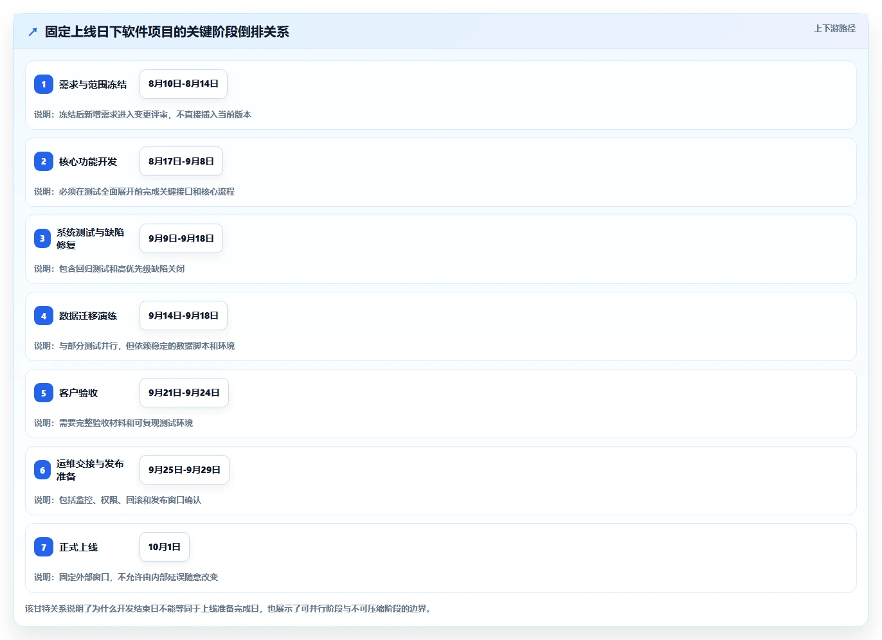The height and width of the screenshot is (640, 882).
Task: Click the 正式上线 stage name
Action: (x=78, y=547)
